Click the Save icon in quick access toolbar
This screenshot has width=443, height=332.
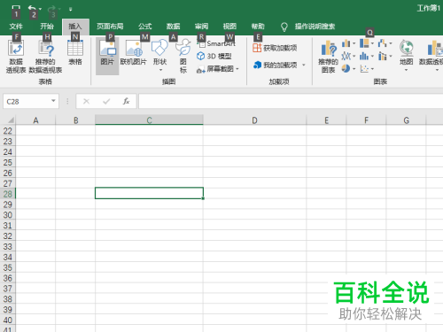coord(16,8)
